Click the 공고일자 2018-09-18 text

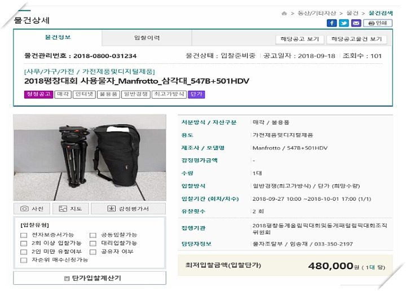coord(299,56)
